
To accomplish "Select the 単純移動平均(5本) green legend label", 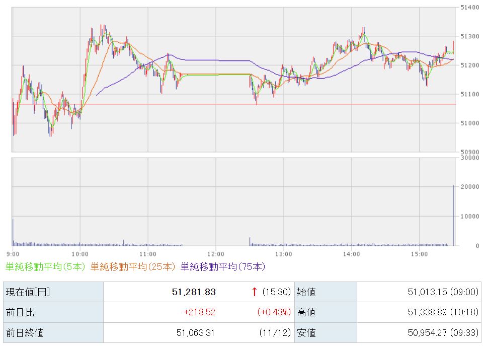I will (45, 266).
